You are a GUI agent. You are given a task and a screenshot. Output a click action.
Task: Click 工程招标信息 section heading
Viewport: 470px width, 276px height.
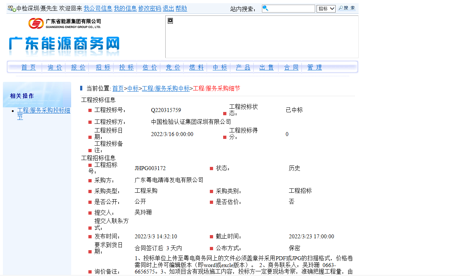[98, 158]
